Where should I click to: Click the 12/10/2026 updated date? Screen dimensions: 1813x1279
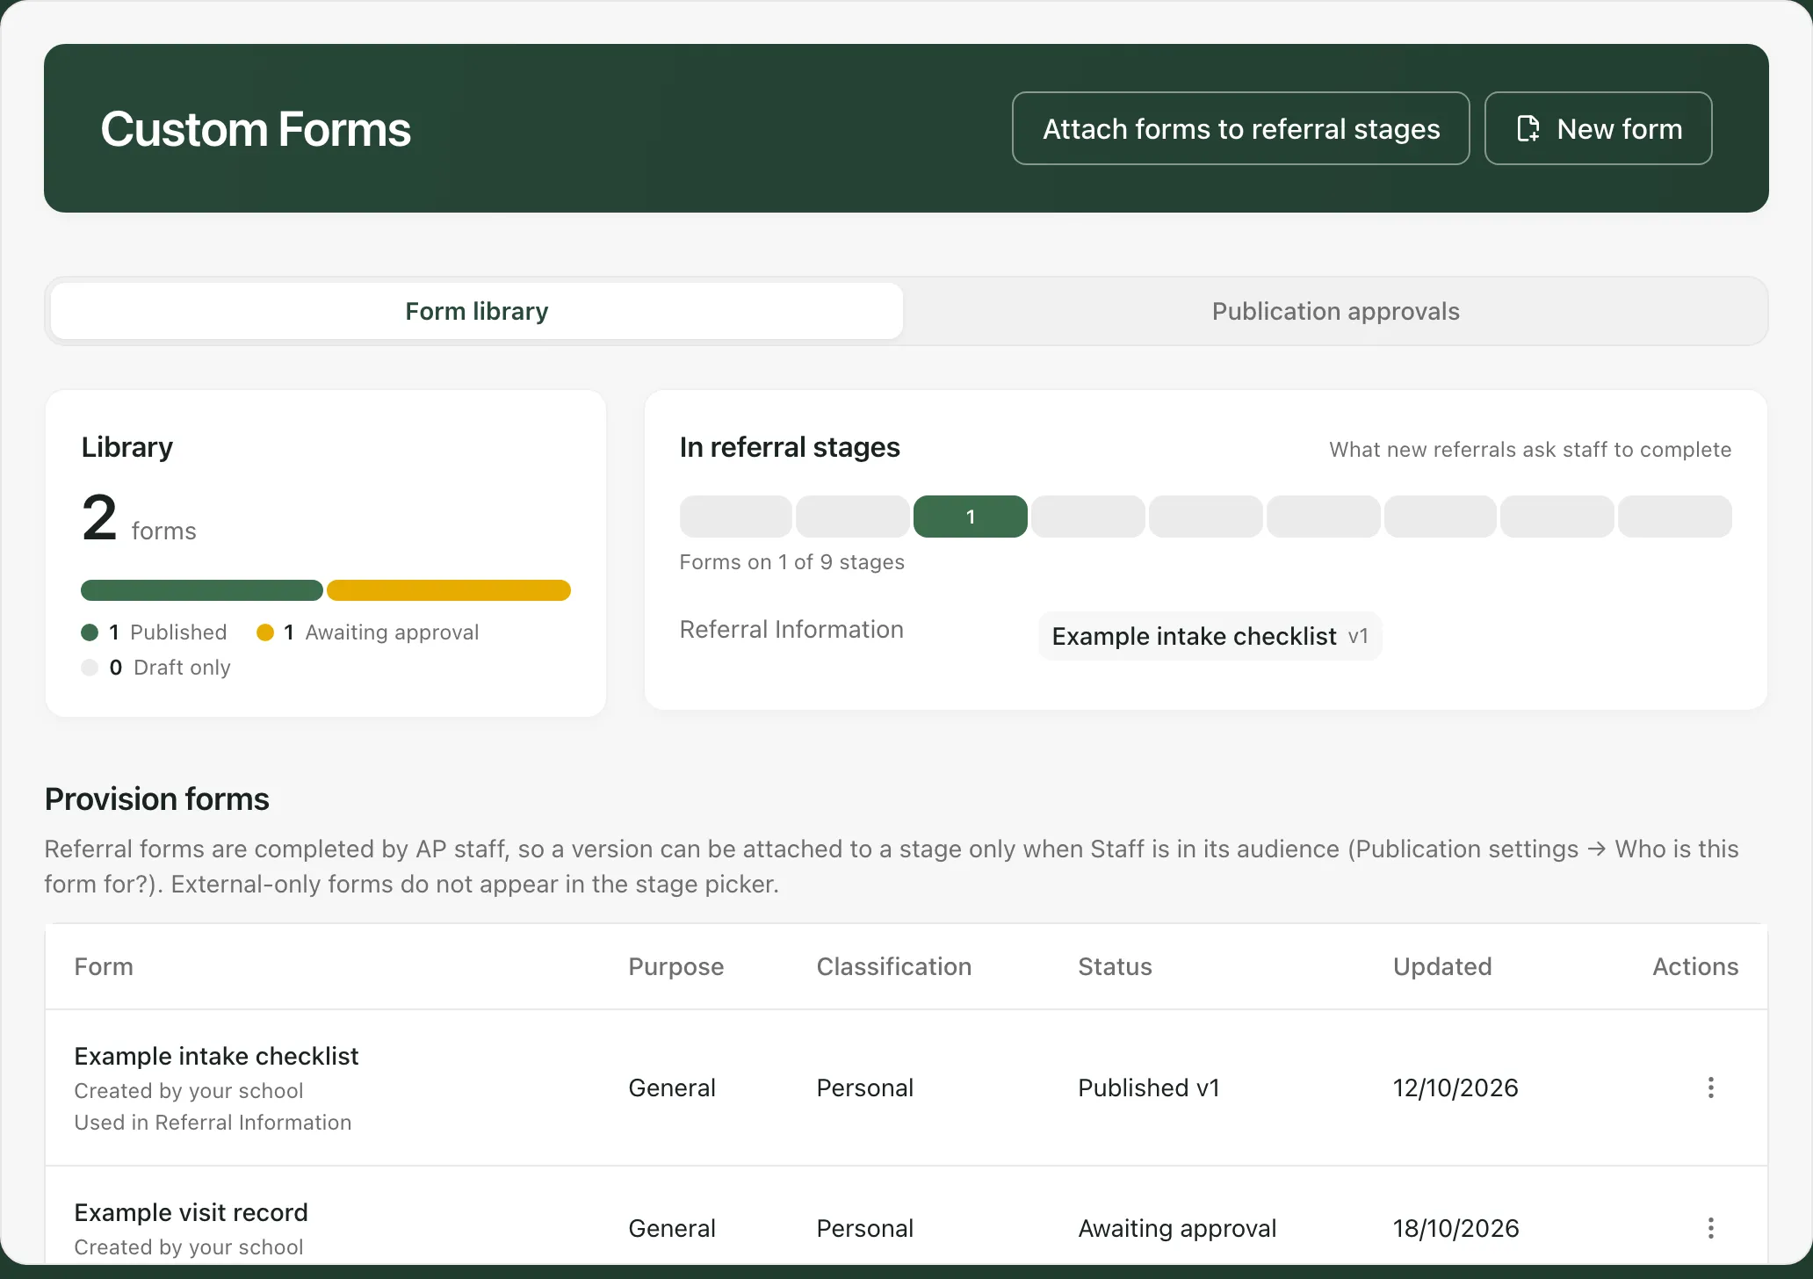(1455, 1088)
